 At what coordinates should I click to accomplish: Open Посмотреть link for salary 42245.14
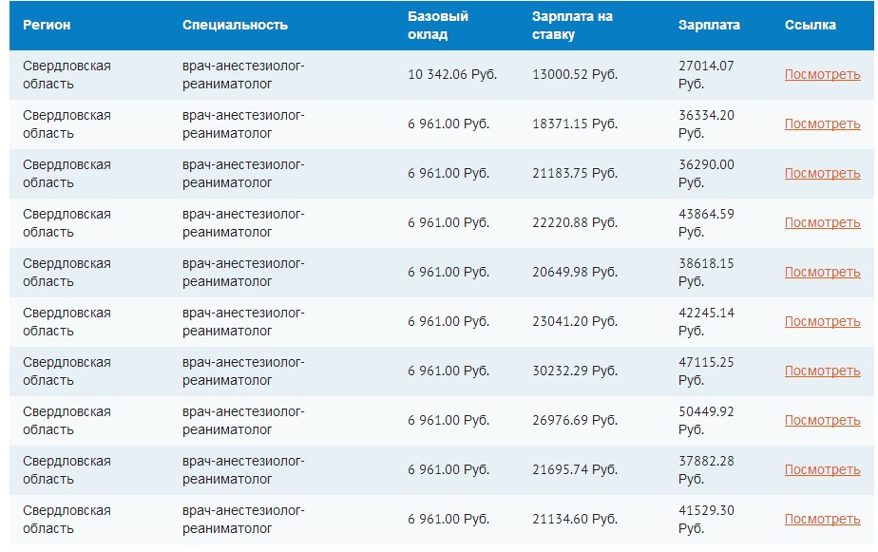point(822,321)
